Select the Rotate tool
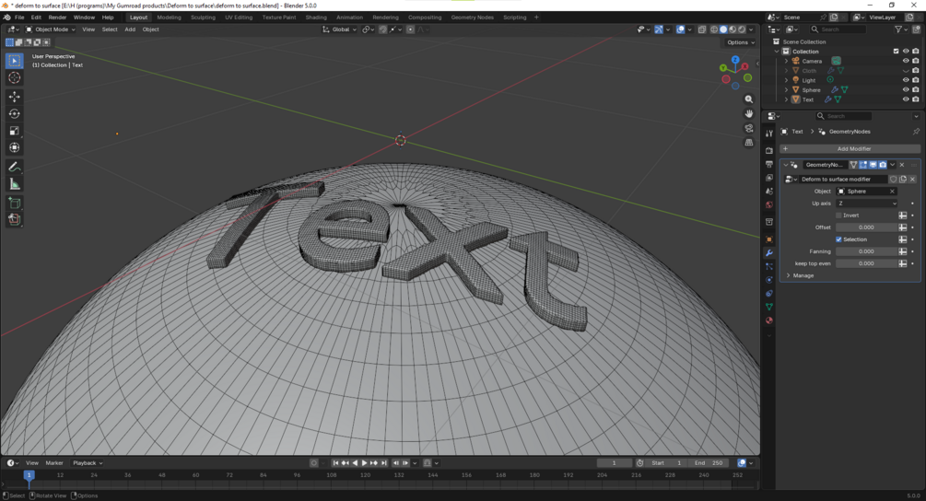The width and height of the screenshot is (926, 501). coord(15,114)
